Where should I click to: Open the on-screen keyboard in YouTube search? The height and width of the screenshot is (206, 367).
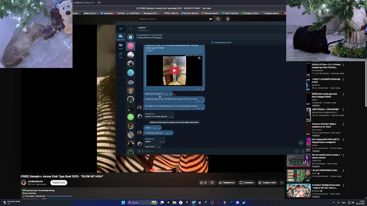pos(211,19)
